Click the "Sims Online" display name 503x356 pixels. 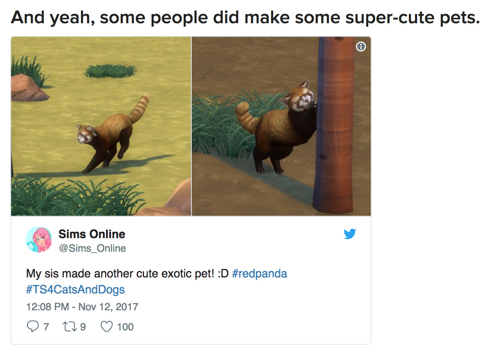[92, 234]
